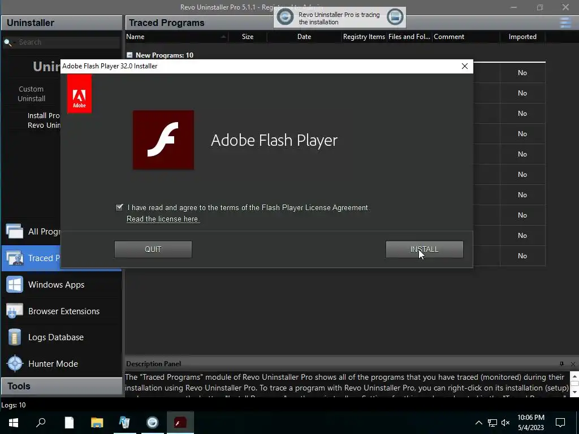Pin the Description Panel

tap(561, 364)
